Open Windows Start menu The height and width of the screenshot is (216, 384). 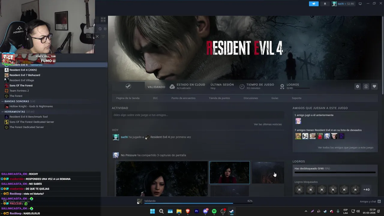pos(152,211)
